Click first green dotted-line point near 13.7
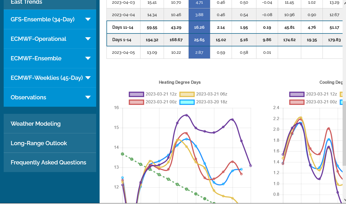346x205 pixels. pyautogui.click(x=123, y=154)
